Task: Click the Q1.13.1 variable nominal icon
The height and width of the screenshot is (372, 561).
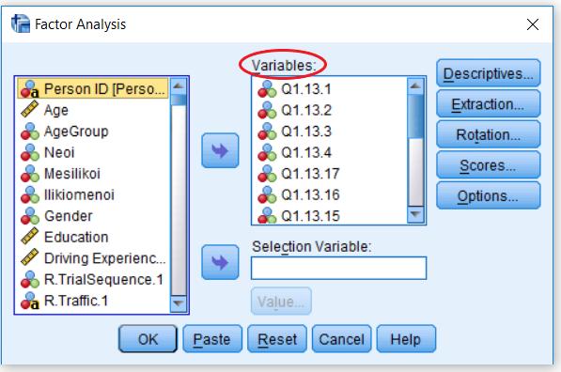Action: coord(267,88)
